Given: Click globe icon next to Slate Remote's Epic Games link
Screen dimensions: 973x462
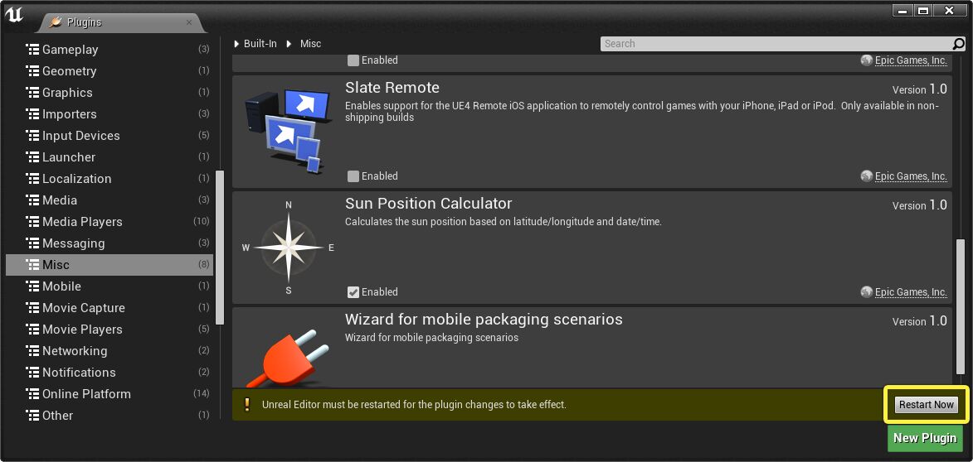Looking at the screenshot, I should pos(866,176).
